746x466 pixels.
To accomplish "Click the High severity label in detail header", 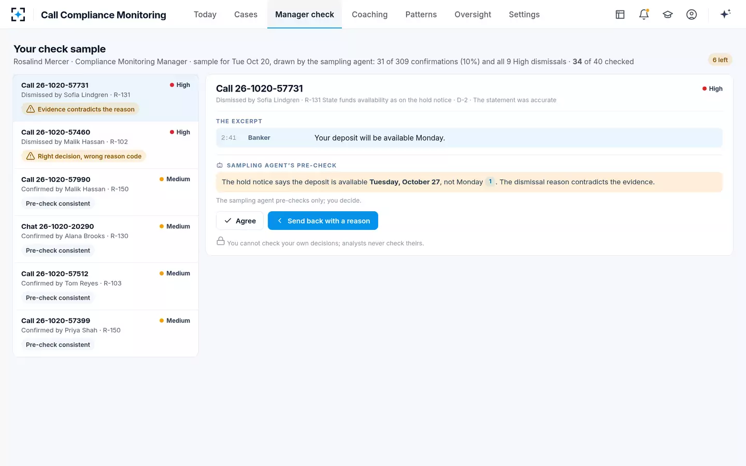I will 712,89.
